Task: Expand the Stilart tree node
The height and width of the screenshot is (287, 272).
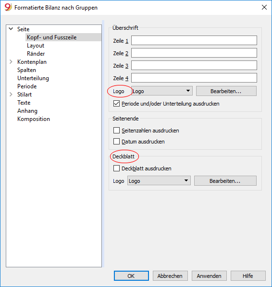Action: (x=11, y=95)
